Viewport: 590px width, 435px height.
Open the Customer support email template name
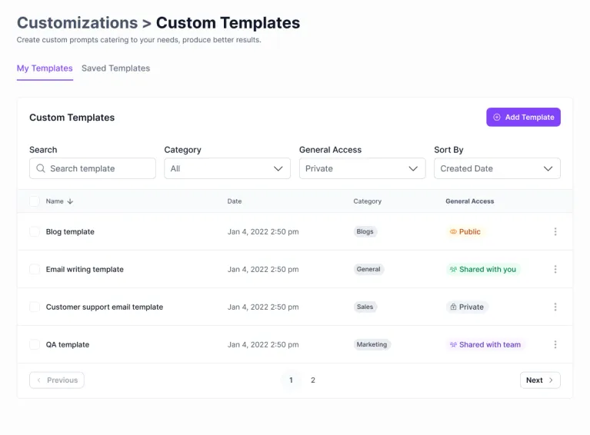105,307
